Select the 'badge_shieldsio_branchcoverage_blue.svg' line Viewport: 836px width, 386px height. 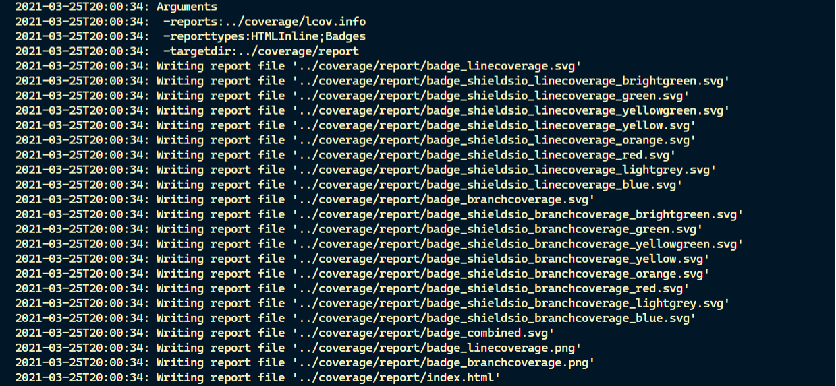pyautogui.click(x=356, y=318)
